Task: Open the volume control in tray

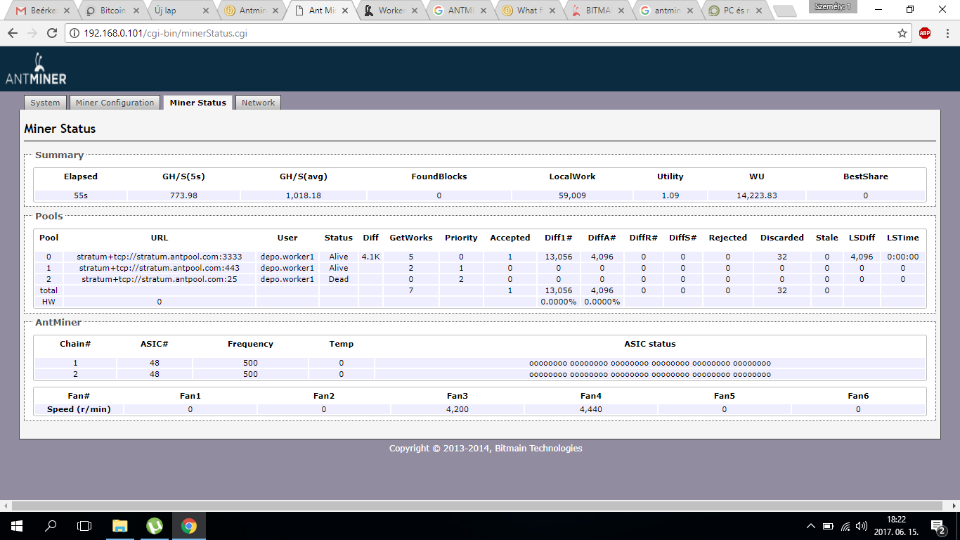Action: 862,526
